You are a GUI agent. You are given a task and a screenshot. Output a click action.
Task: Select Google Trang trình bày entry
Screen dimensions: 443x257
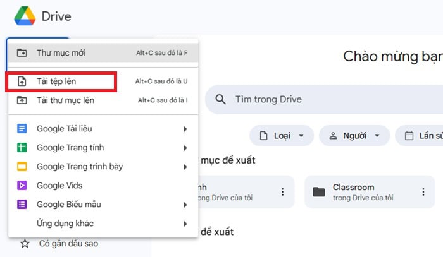tap(103, 166)
